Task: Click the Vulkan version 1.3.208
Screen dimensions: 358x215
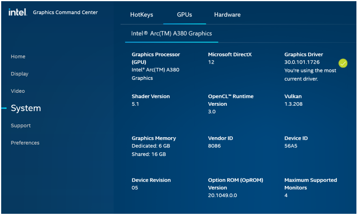Action: 293,104
